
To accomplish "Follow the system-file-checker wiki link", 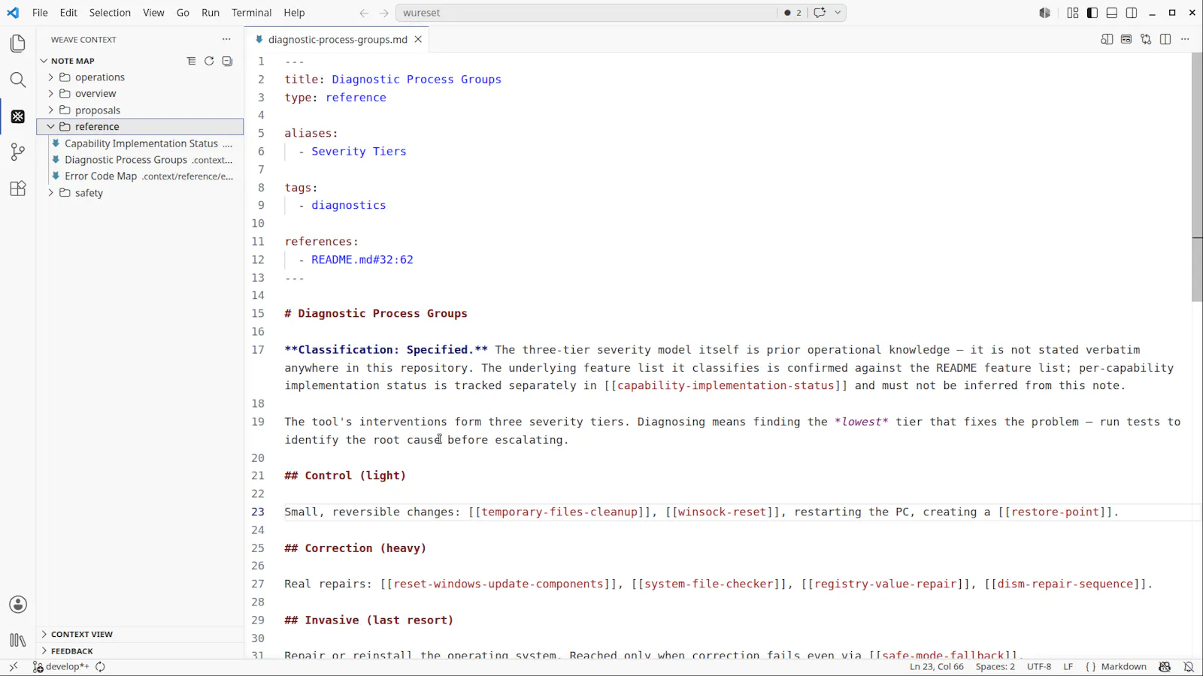I will (x=709, y=584).
